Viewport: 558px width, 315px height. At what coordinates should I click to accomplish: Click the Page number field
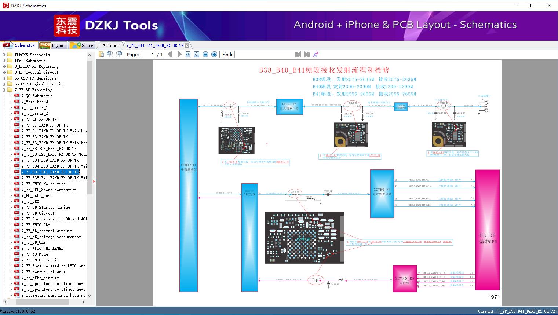148,54
